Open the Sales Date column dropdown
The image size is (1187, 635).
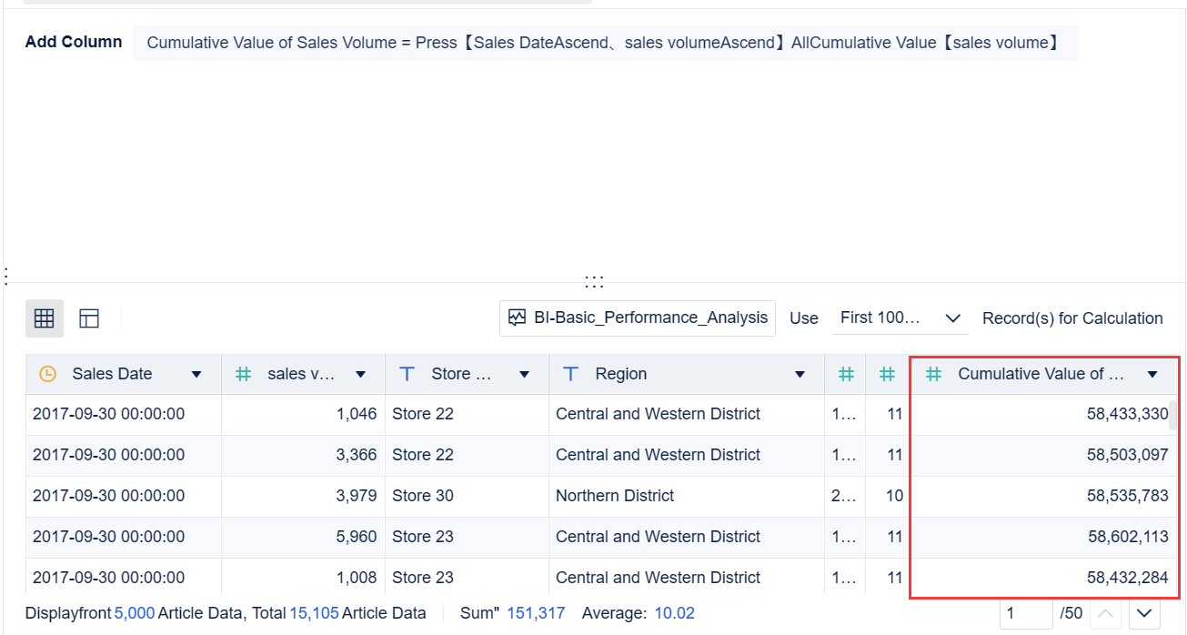point(196,373)
